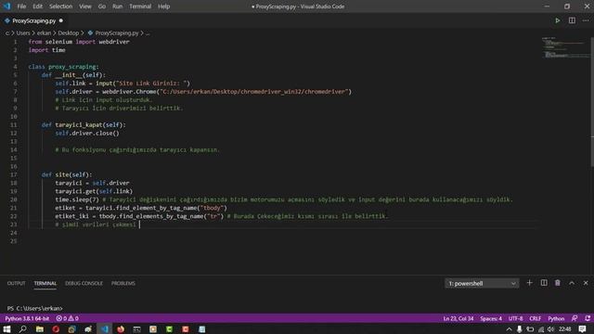
Task: Click in the terminal at PS C:\Users\erkan prompt
Action: point(35,308)
